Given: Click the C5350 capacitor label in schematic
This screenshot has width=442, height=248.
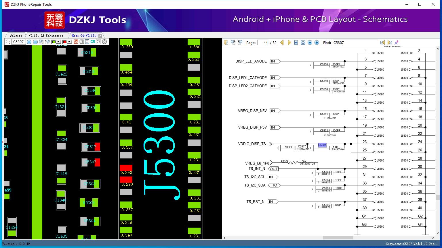Looking at the screenshot, I should [324, 65].
